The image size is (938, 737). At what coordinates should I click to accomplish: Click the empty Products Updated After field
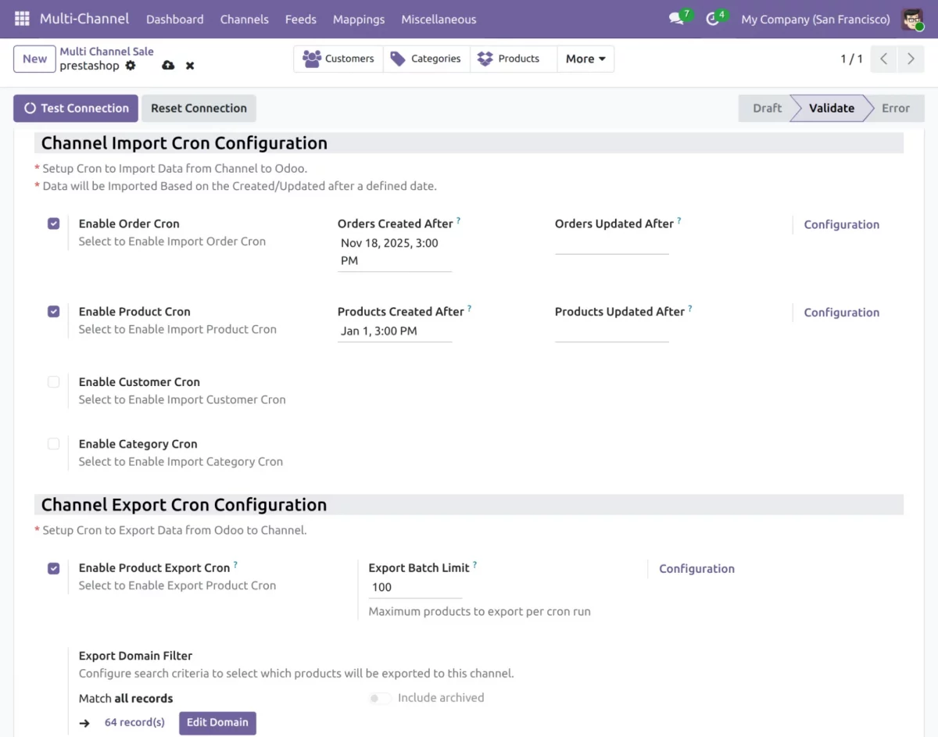click(612, 331)
